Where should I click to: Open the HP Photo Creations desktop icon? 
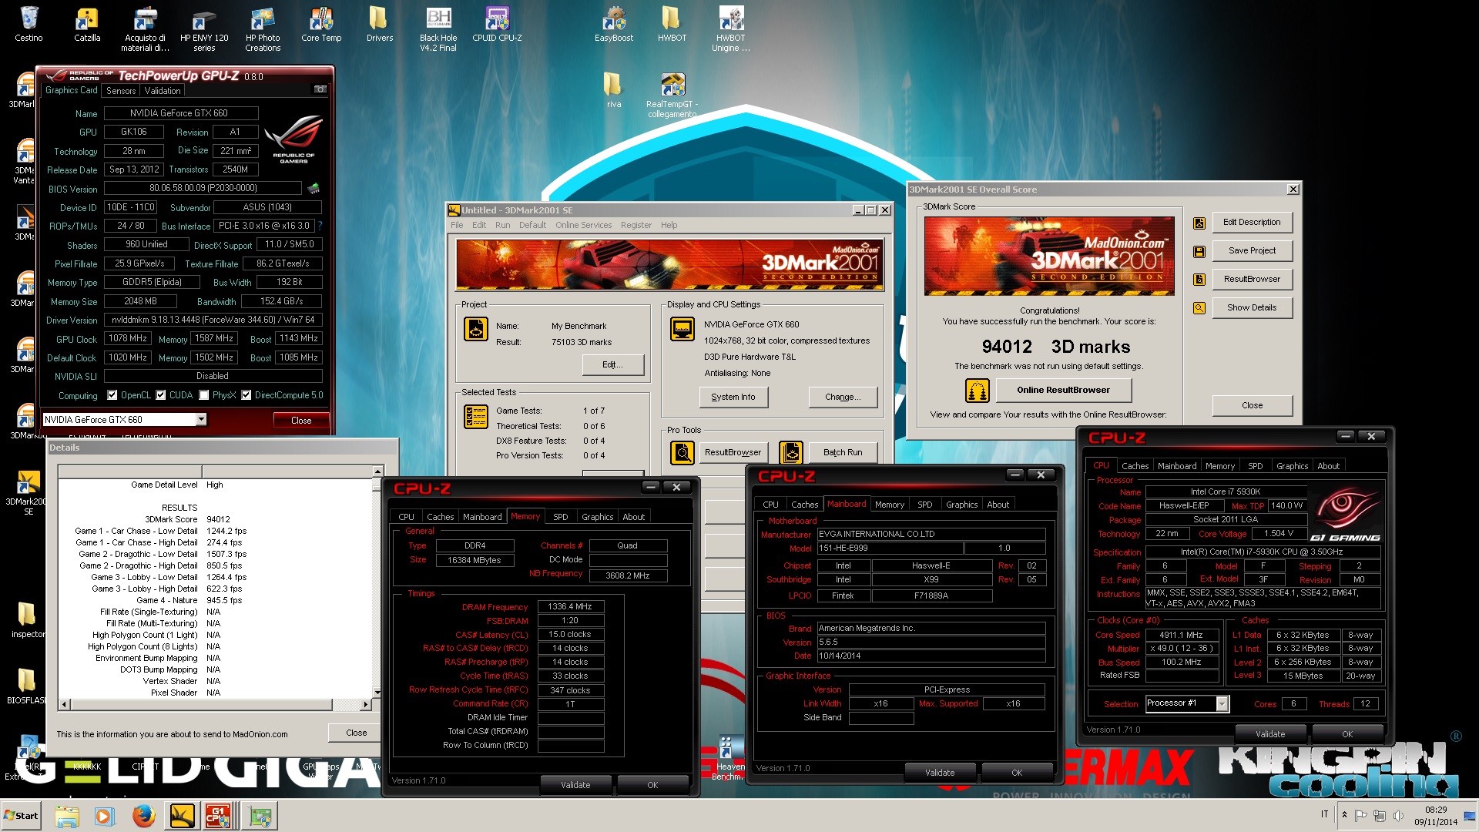pyautogui.click(x=263, y=29)
